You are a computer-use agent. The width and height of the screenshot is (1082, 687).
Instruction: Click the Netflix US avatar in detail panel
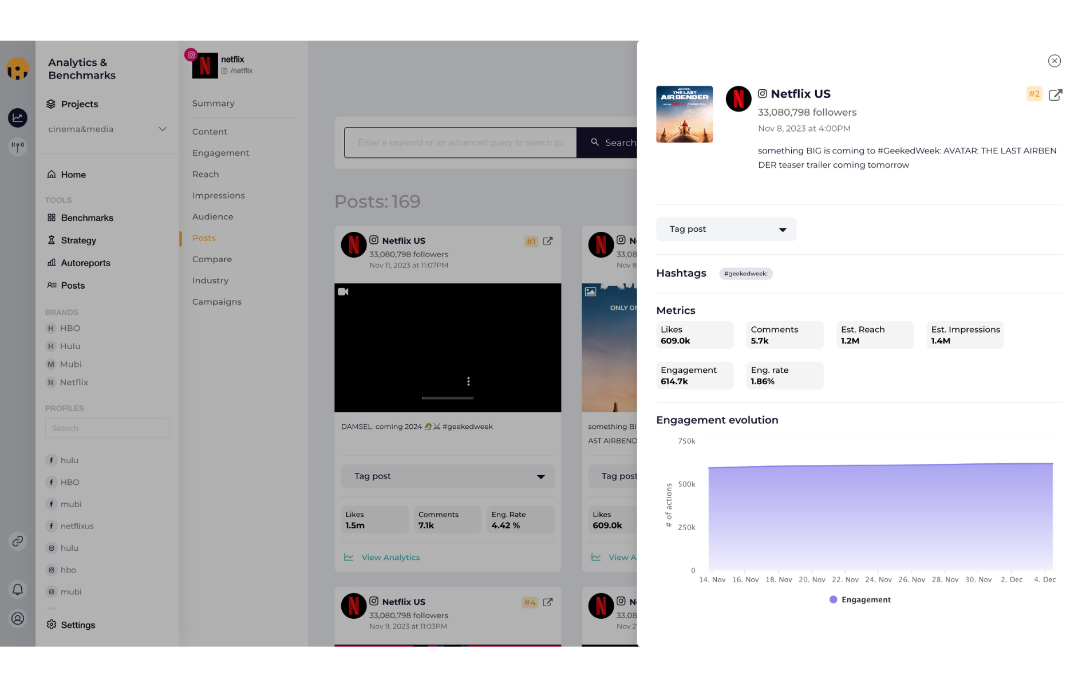pos(739,99)
